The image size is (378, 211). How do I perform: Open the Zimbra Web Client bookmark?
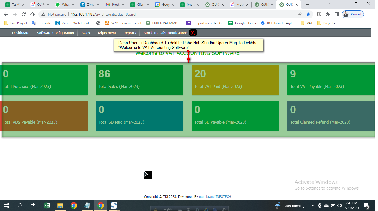tap(74, 23)
